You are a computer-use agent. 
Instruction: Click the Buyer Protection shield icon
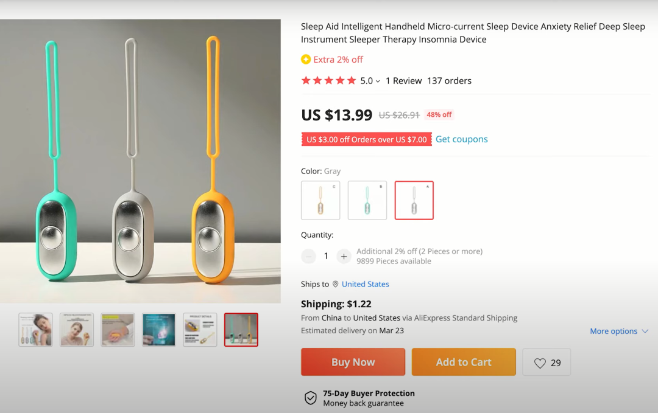(x=311, y=398)
